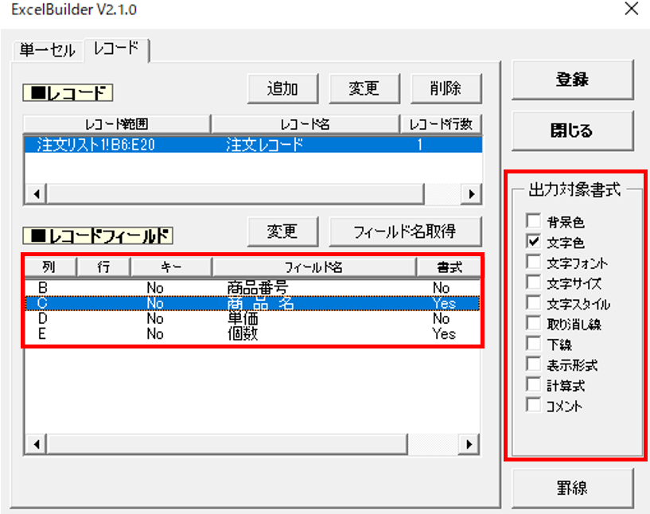Click 変更 button next to 追加
The image size is (650, 514).
tap(364, 88)
